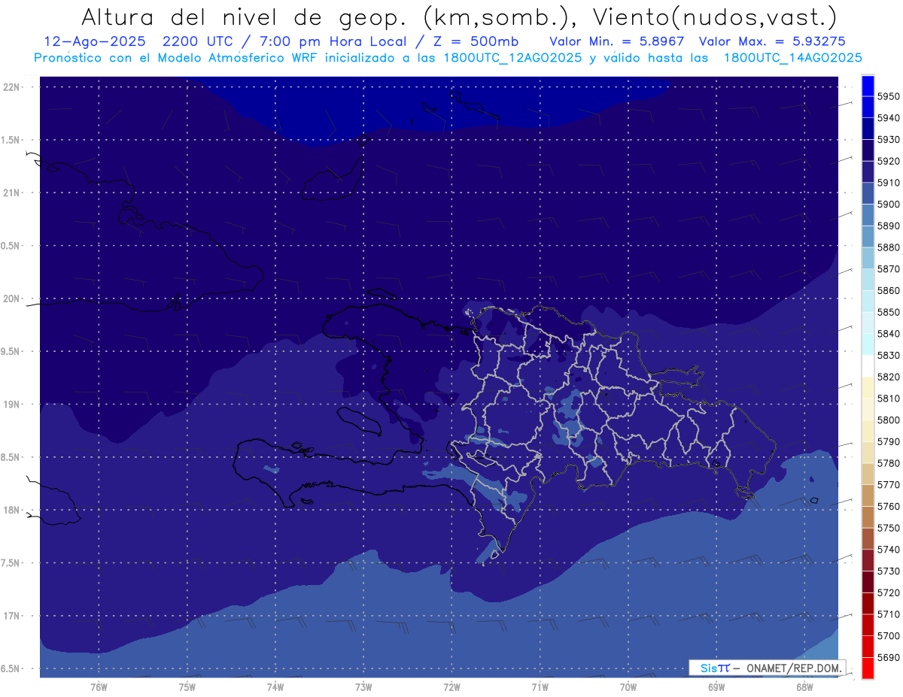903x697 pixels.
Task: Click the "70W" longitude label
Action: pyautogui.click(x=628, y=686)
